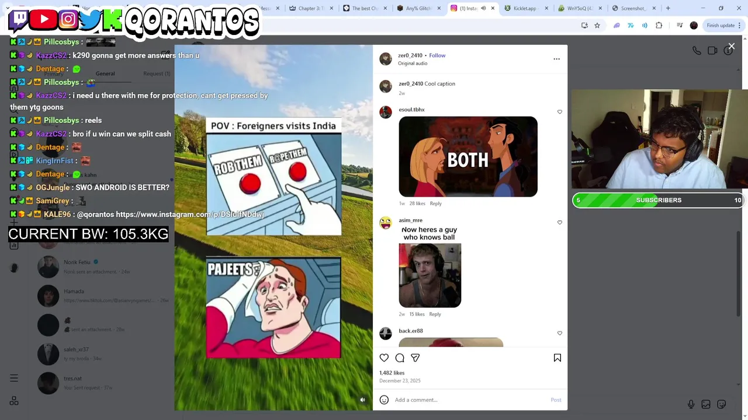The height and width of the screenshot is (420, 748).
Task: Open the emoji picker in comment box
Action: (384, 400)
